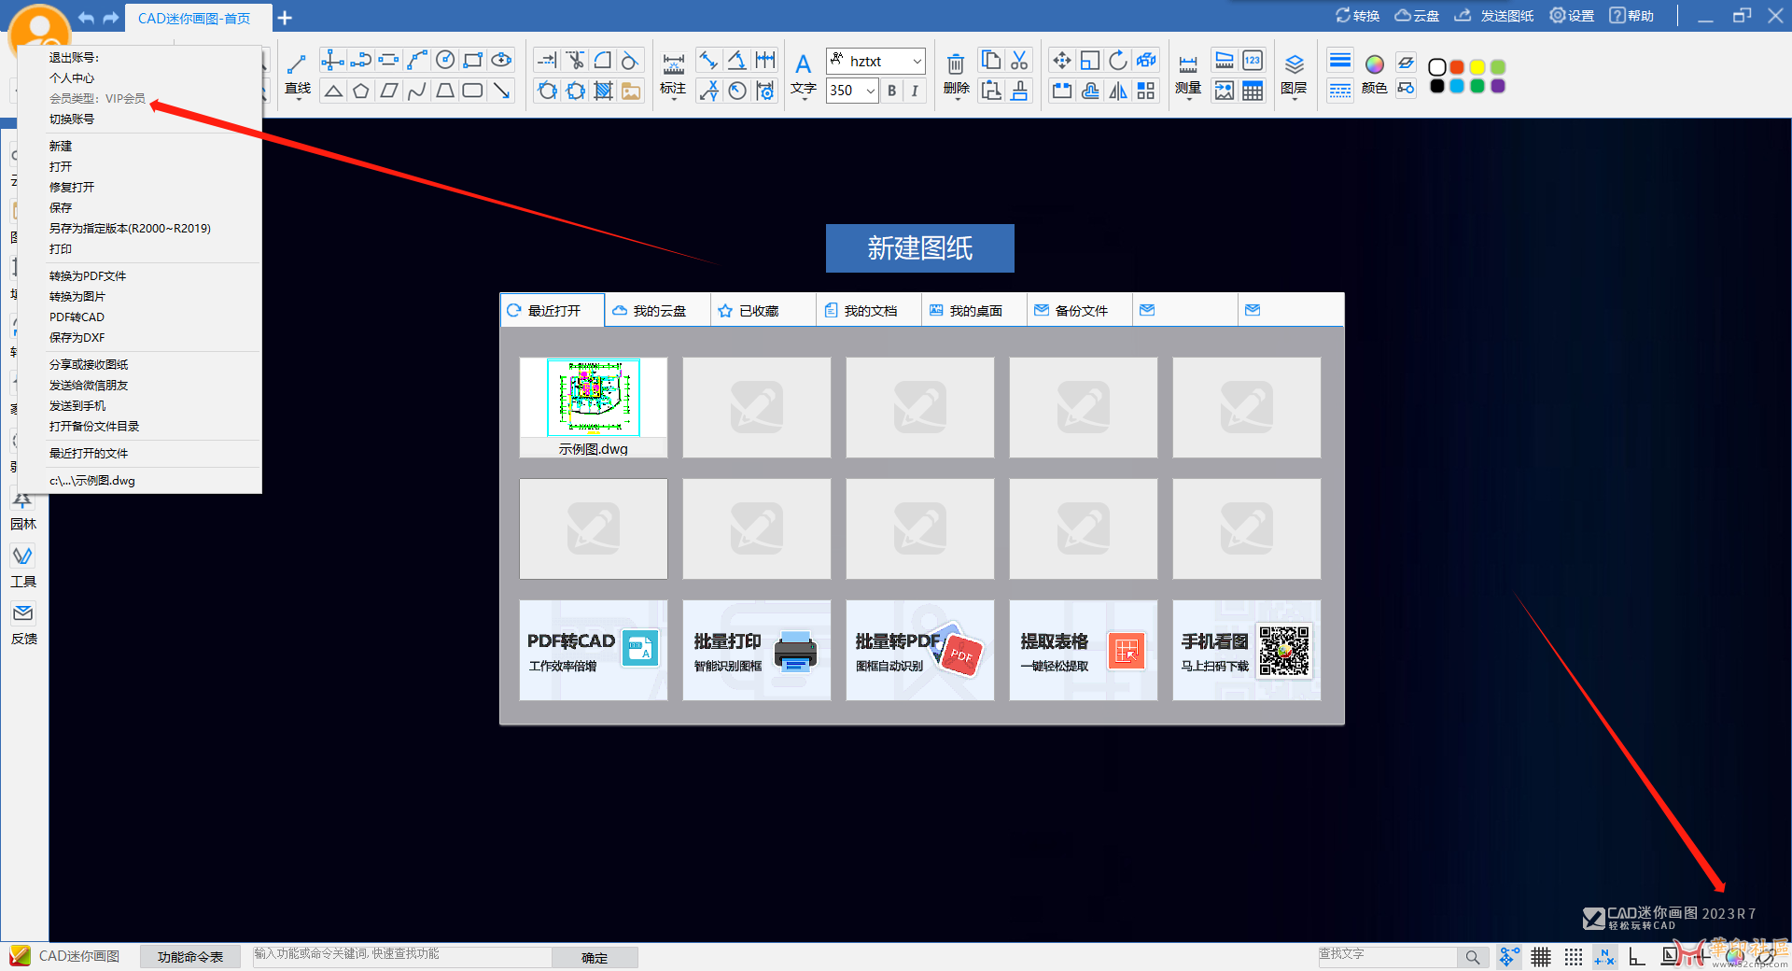Image resolution: width=1792 pixels, height=971 pixels.
Task: Open the PDF转CAD feature card
Action: click(x=593, y=651)
